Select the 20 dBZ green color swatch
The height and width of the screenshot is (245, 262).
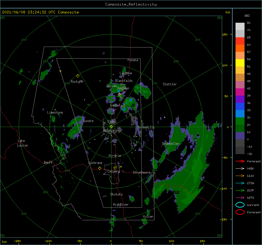pos(240,121)
